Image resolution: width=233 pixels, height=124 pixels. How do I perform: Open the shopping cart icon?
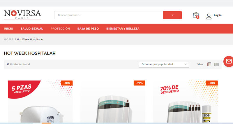(x=196, y=15)
